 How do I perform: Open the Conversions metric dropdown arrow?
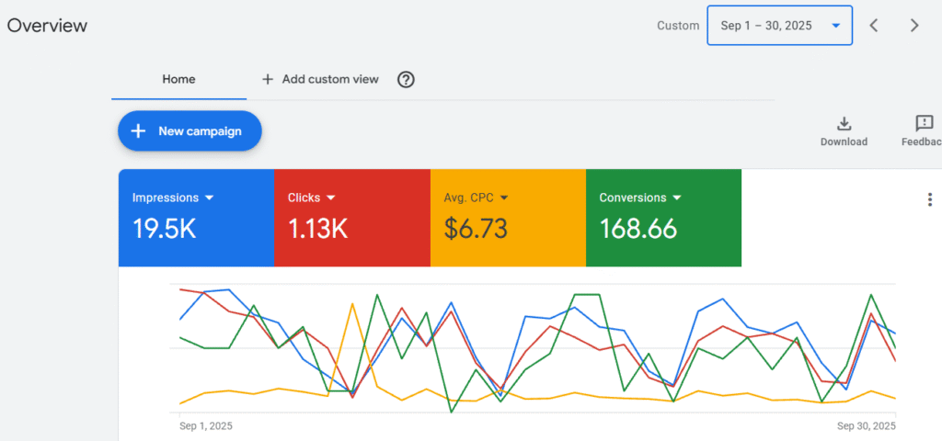pyautogui.click(x=677, y=198)
